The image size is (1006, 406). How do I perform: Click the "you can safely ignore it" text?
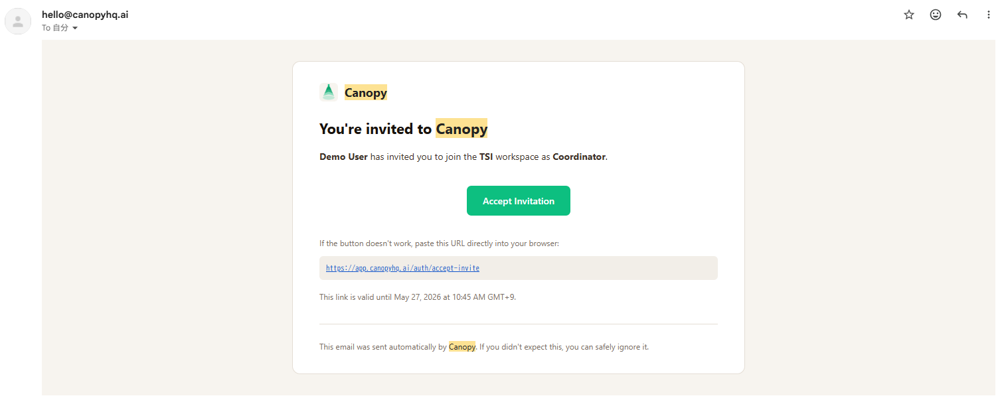607,347
